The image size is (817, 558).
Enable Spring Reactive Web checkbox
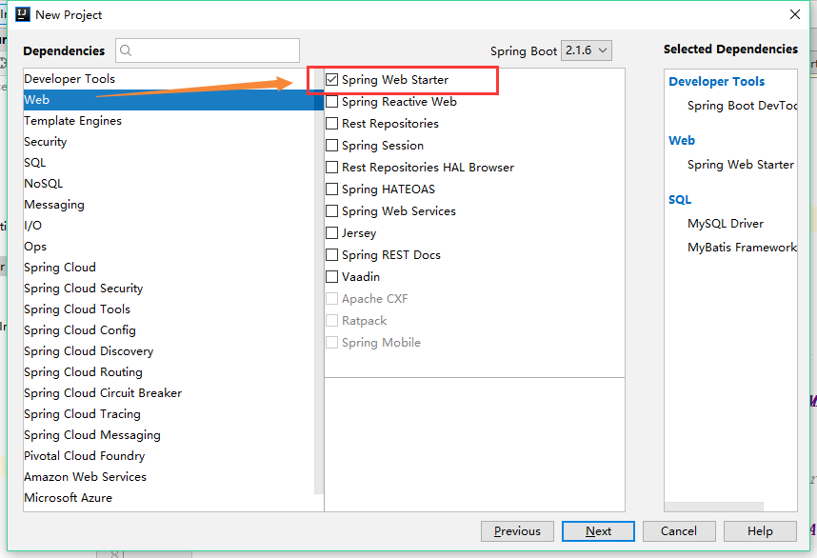point(332,102)
